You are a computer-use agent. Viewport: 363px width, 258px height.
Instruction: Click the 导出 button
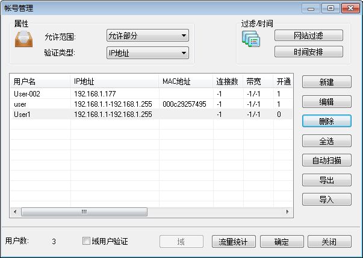[327, 180]
